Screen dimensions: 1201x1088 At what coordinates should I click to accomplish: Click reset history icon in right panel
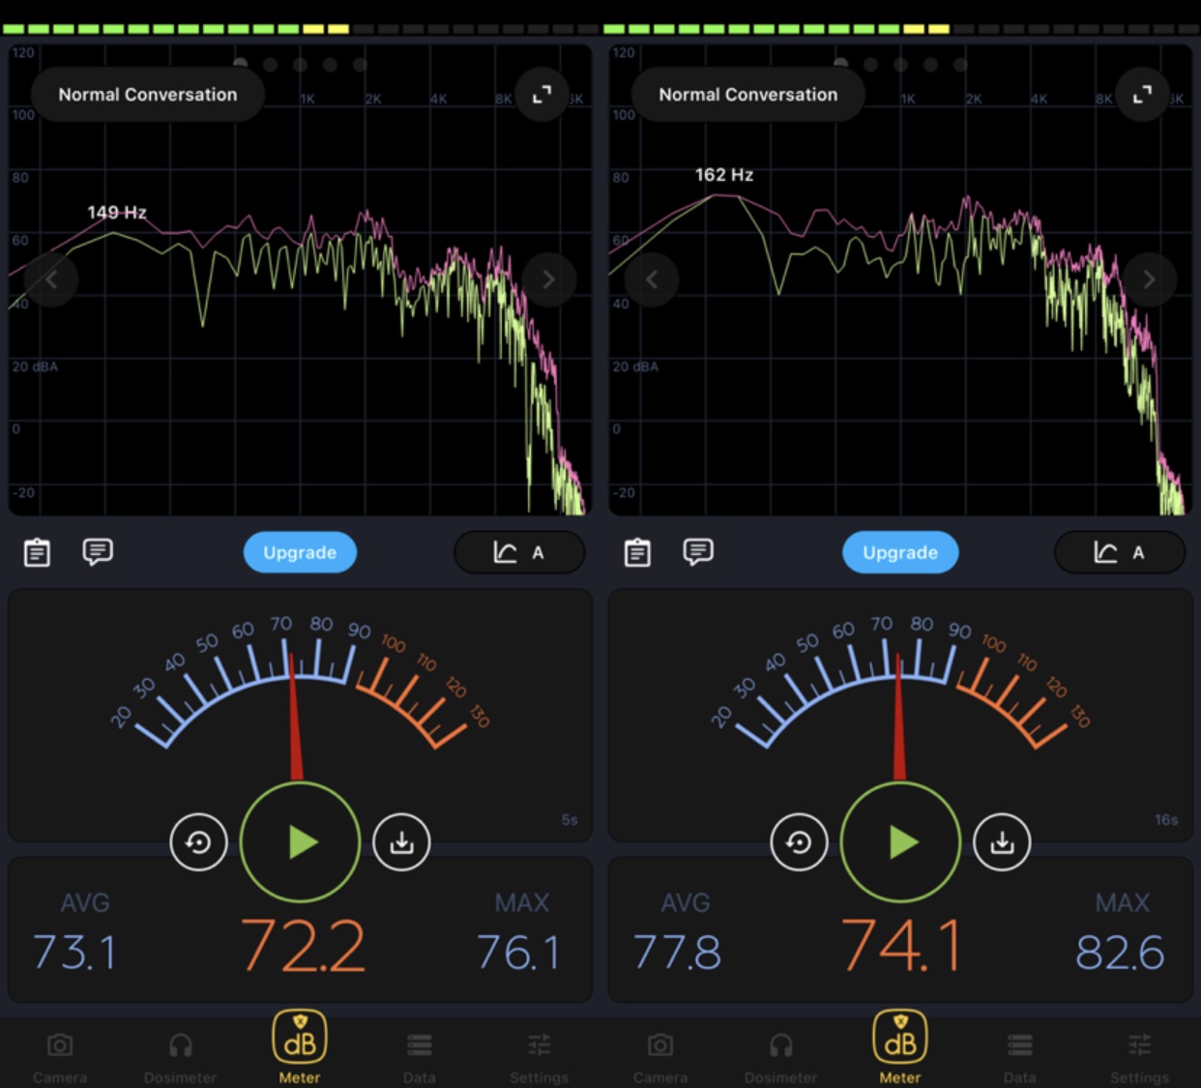click(x=799, y=842)
